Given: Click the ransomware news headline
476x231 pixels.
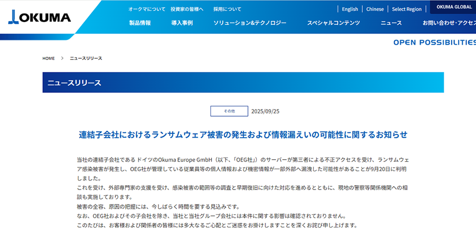Looking at the screenshot, I should (x=243, y=135).
